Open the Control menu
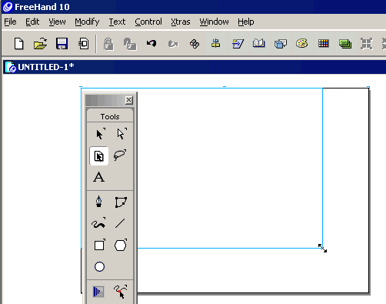 click(148, 22)
